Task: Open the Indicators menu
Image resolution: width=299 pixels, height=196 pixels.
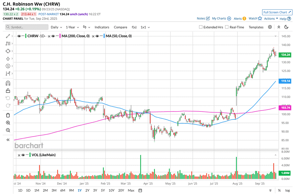Action: pyautogui.click(x=102, y=27)
